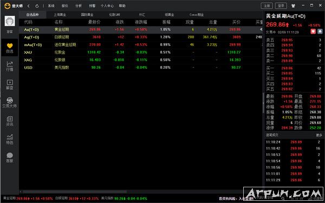Open the 交易大师 trading icon
325x203 pixels.
pos(10,102)
